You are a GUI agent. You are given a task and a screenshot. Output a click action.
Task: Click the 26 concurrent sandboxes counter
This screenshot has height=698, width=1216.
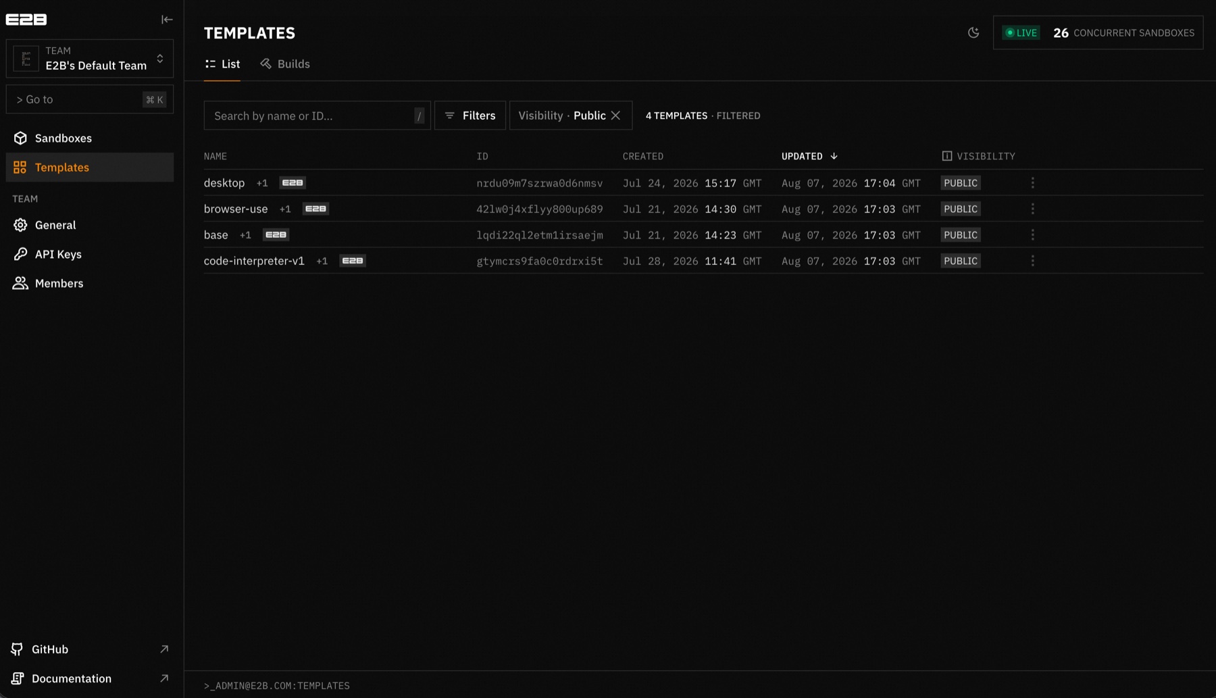[1123, 32]
